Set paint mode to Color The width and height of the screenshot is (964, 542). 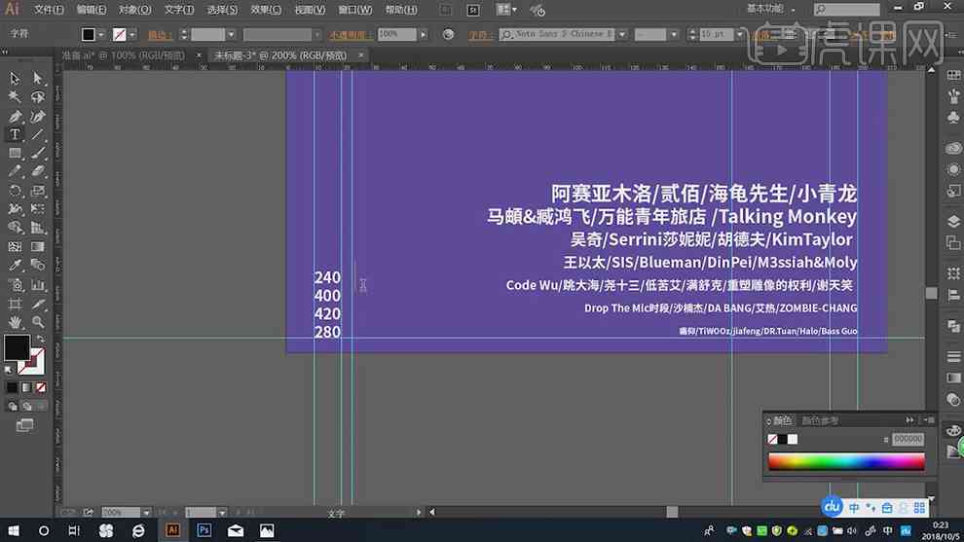(x=13, y=387)
